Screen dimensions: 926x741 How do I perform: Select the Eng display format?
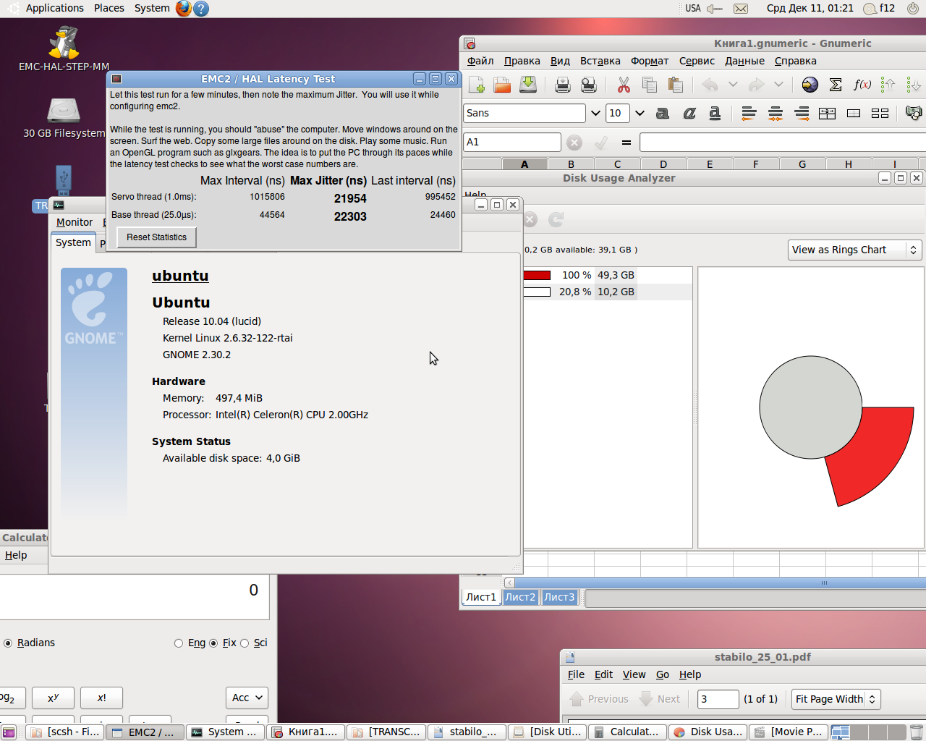click(190, 643)
